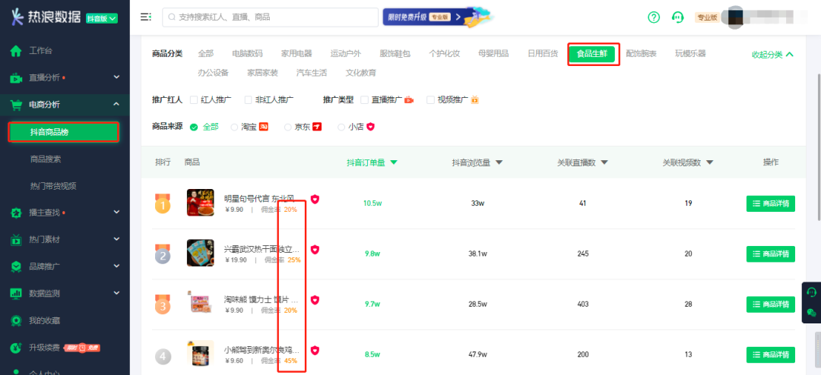821x375 pixels.
Task: Open 商品搜索 in the sidebar
Action: click(46, 159)
